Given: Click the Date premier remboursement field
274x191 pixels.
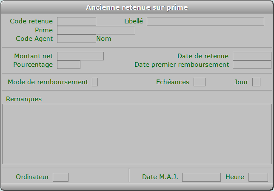Looking at the screenshot, I should tap(252, 65).
